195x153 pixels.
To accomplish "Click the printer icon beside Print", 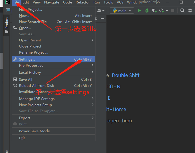I will 15,124.
